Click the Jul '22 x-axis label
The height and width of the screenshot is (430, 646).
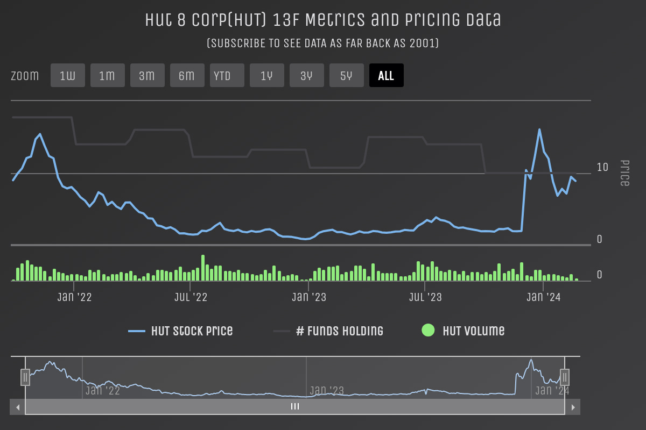tap(191, 297)
